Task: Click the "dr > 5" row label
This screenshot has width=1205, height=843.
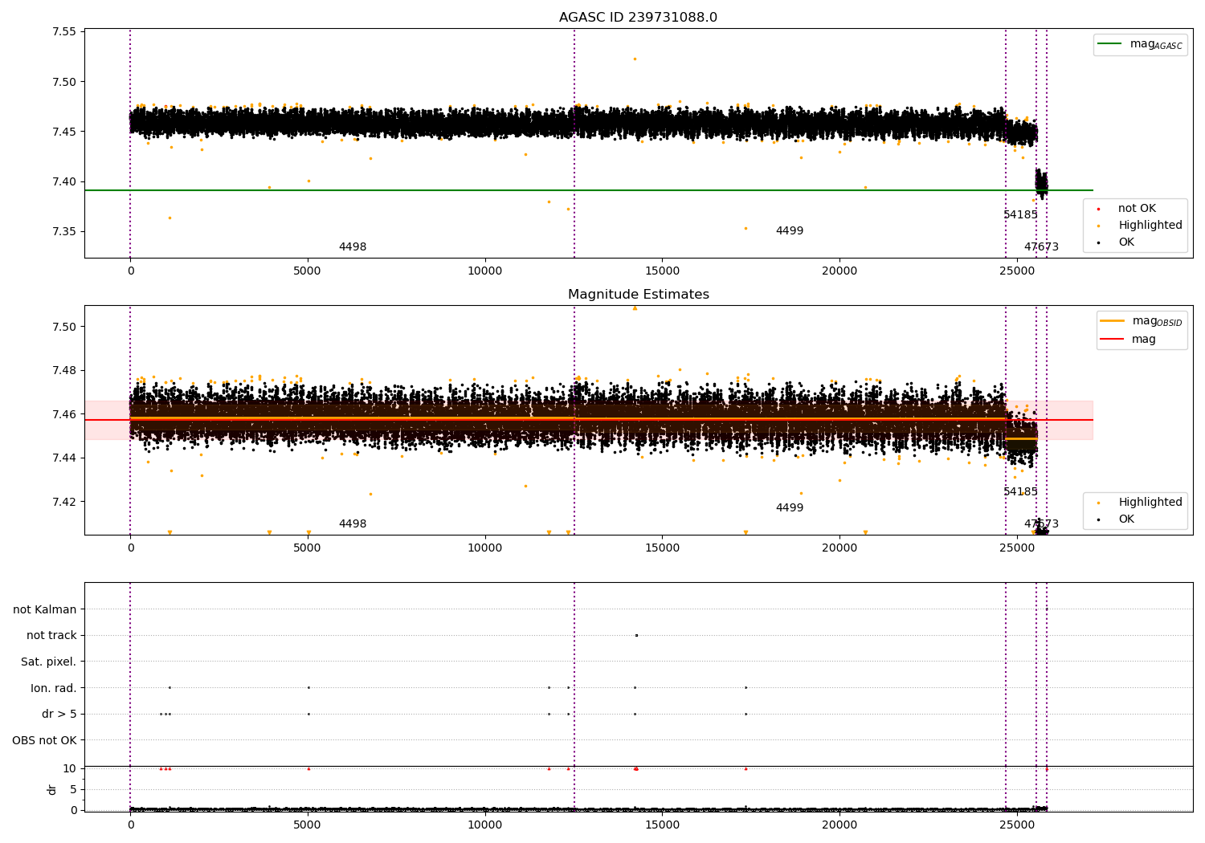Action: [59, 714]
